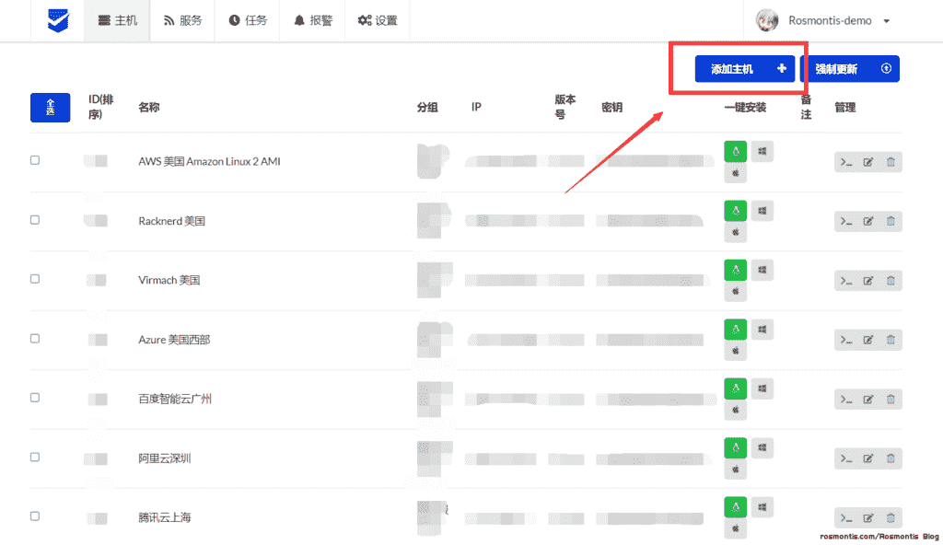Screen dimensions: 943x545
Task: Copy macOS install command for 阿里云深圳
Action: 735,470
